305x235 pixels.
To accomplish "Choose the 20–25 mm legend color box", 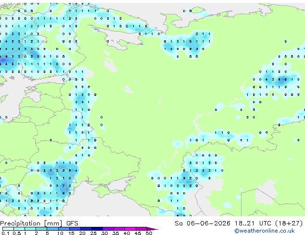I will [86, 229].
